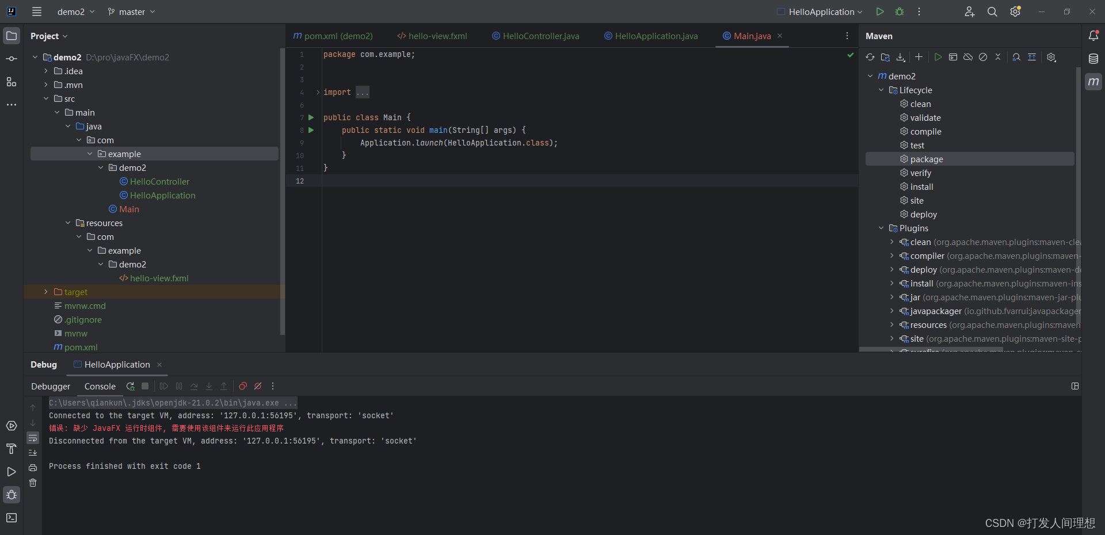This screenshot has height=535, width=1105.
Task: Expand the jar plugin entry
Action: [891, 297]
